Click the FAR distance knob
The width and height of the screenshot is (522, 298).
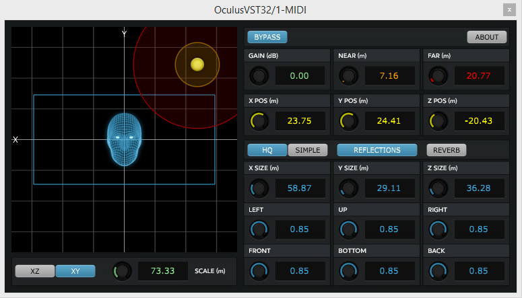click(x=438, y=76)
